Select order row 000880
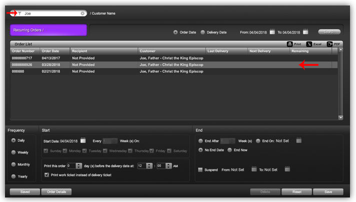 pyautogui.click(x=174, y=71)
